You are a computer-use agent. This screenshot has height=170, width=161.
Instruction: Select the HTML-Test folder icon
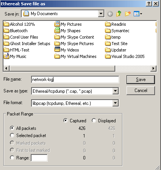pyautogui.click(x=6, y=50)
